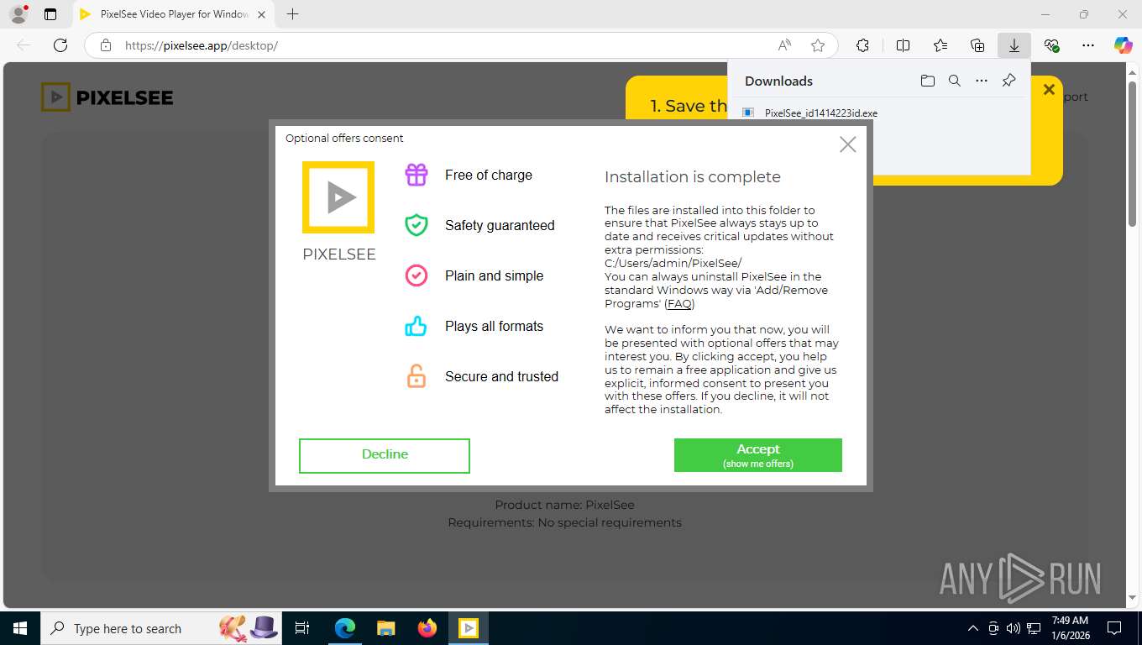Open more options in Downloads panel
This screenshot has width=1142, height=645.
[x=982, y=81]
